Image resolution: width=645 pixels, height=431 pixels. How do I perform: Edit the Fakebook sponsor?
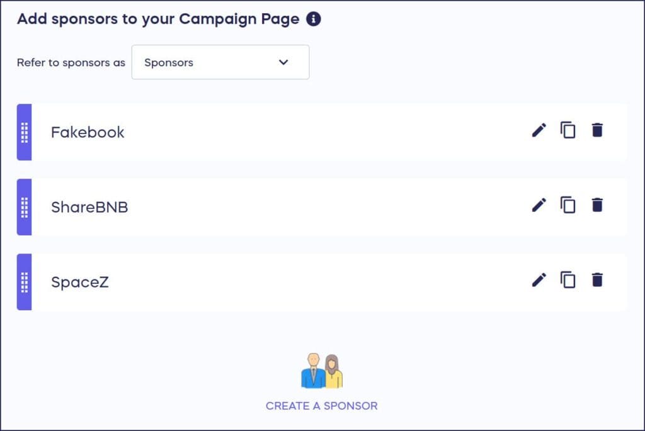(539, 130)
